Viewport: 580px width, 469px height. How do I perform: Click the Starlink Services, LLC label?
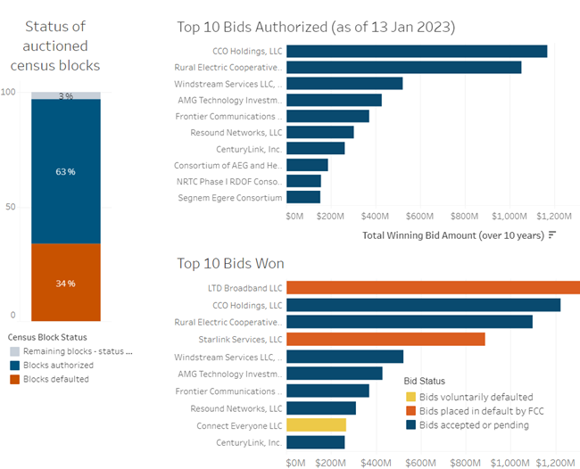tap(240, 340)
